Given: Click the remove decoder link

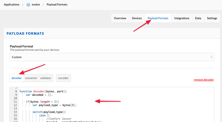Looking at the screenshot, I should 204,80.
